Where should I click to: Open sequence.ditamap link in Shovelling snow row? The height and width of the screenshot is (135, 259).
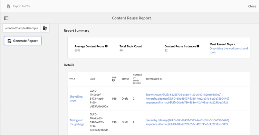click(x=186, y=103)
